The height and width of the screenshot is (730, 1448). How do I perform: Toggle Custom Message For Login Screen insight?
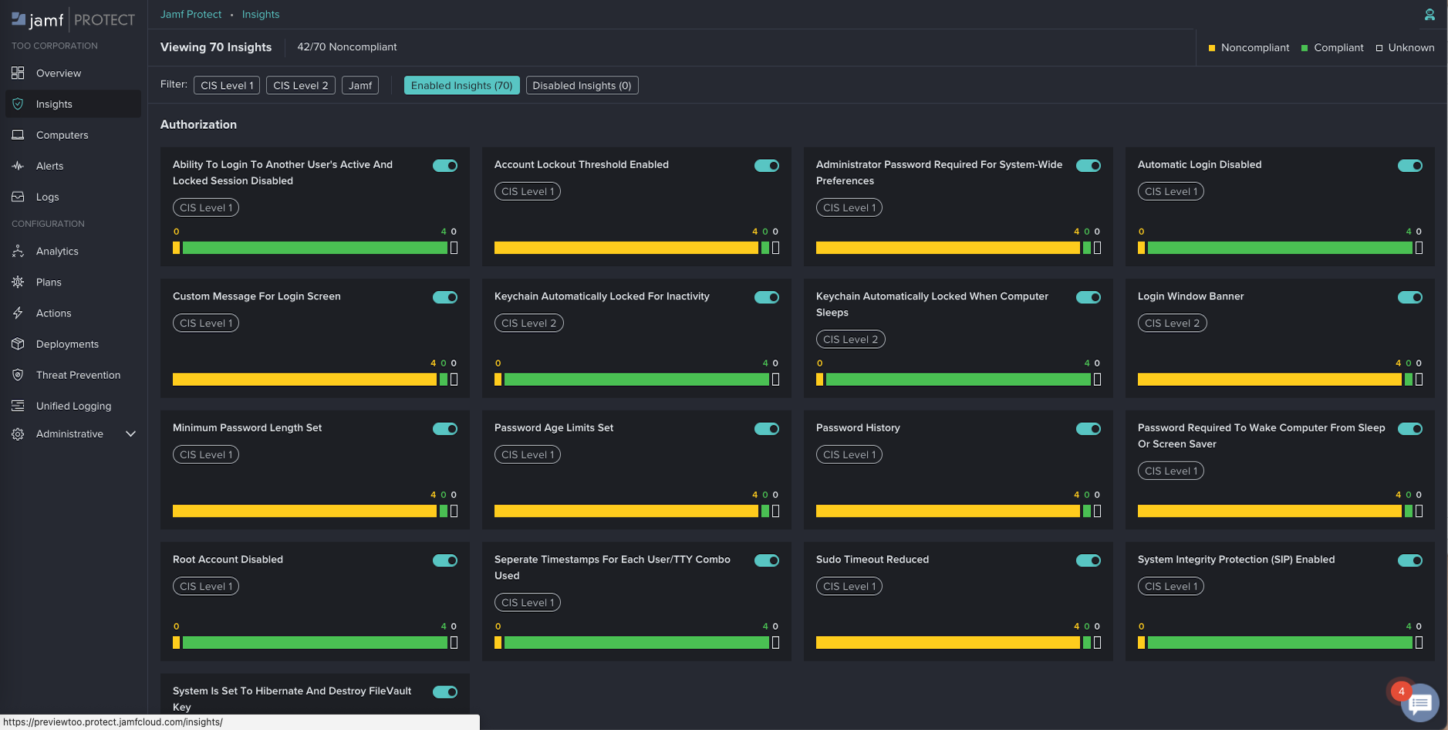(x=445, y=298)
